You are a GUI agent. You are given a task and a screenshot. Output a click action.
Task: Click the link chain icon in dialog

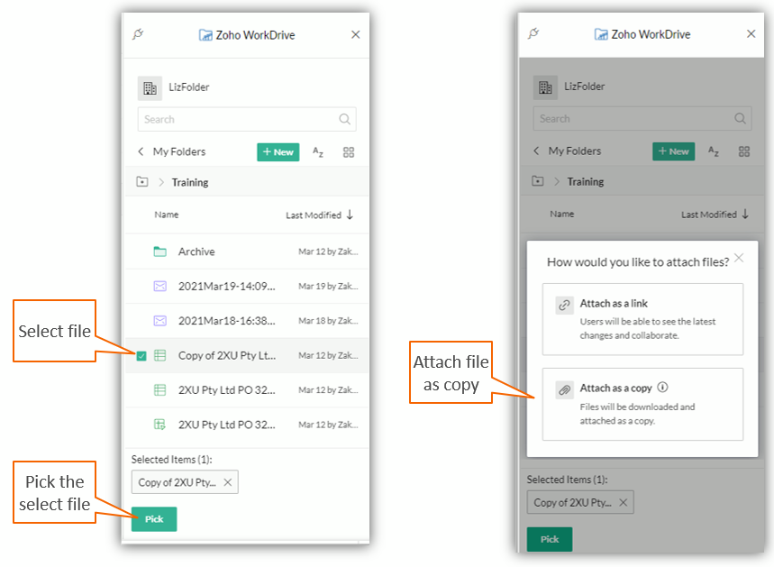click(x=564, y=305)
